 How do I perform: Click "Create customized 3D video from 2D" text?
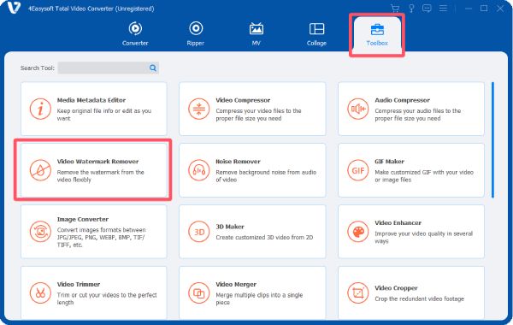tap(264, 237)
